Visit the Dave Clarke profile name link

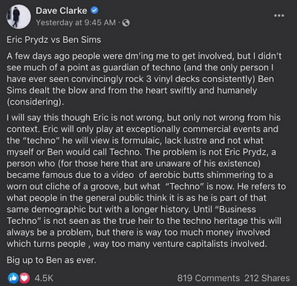pyautogui.click(x=62, y=10)
